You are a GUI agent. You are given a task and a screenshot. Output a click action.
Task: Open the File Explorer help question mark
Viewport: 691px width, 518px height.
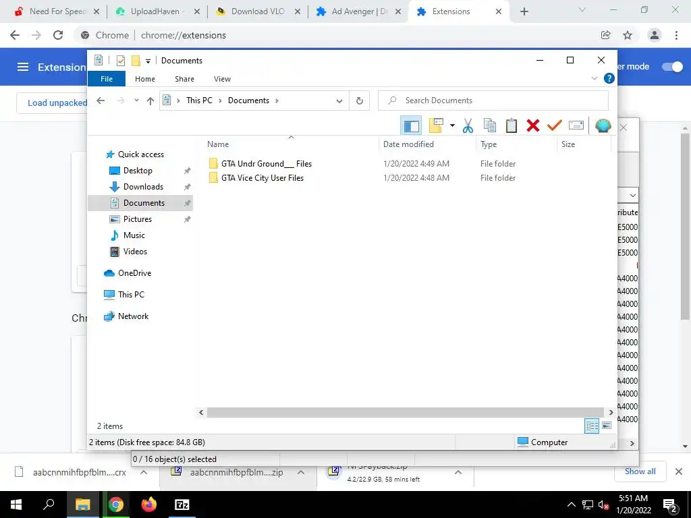(x=609, y=78)
